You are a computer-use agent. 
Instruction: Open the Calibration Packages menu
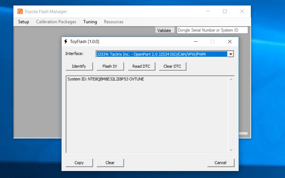coord(56,22)
